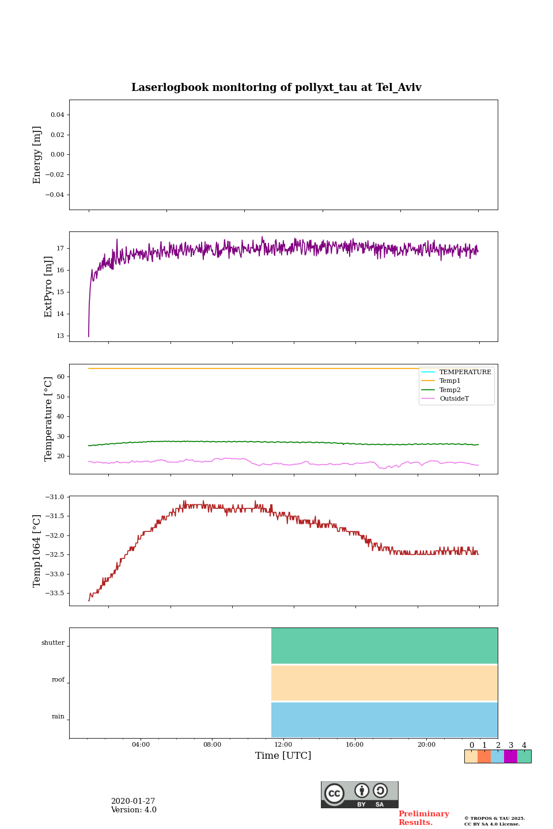Click the green shutter status bar
The height and width of the screenshot is (829, 553).
click(384, 646)
